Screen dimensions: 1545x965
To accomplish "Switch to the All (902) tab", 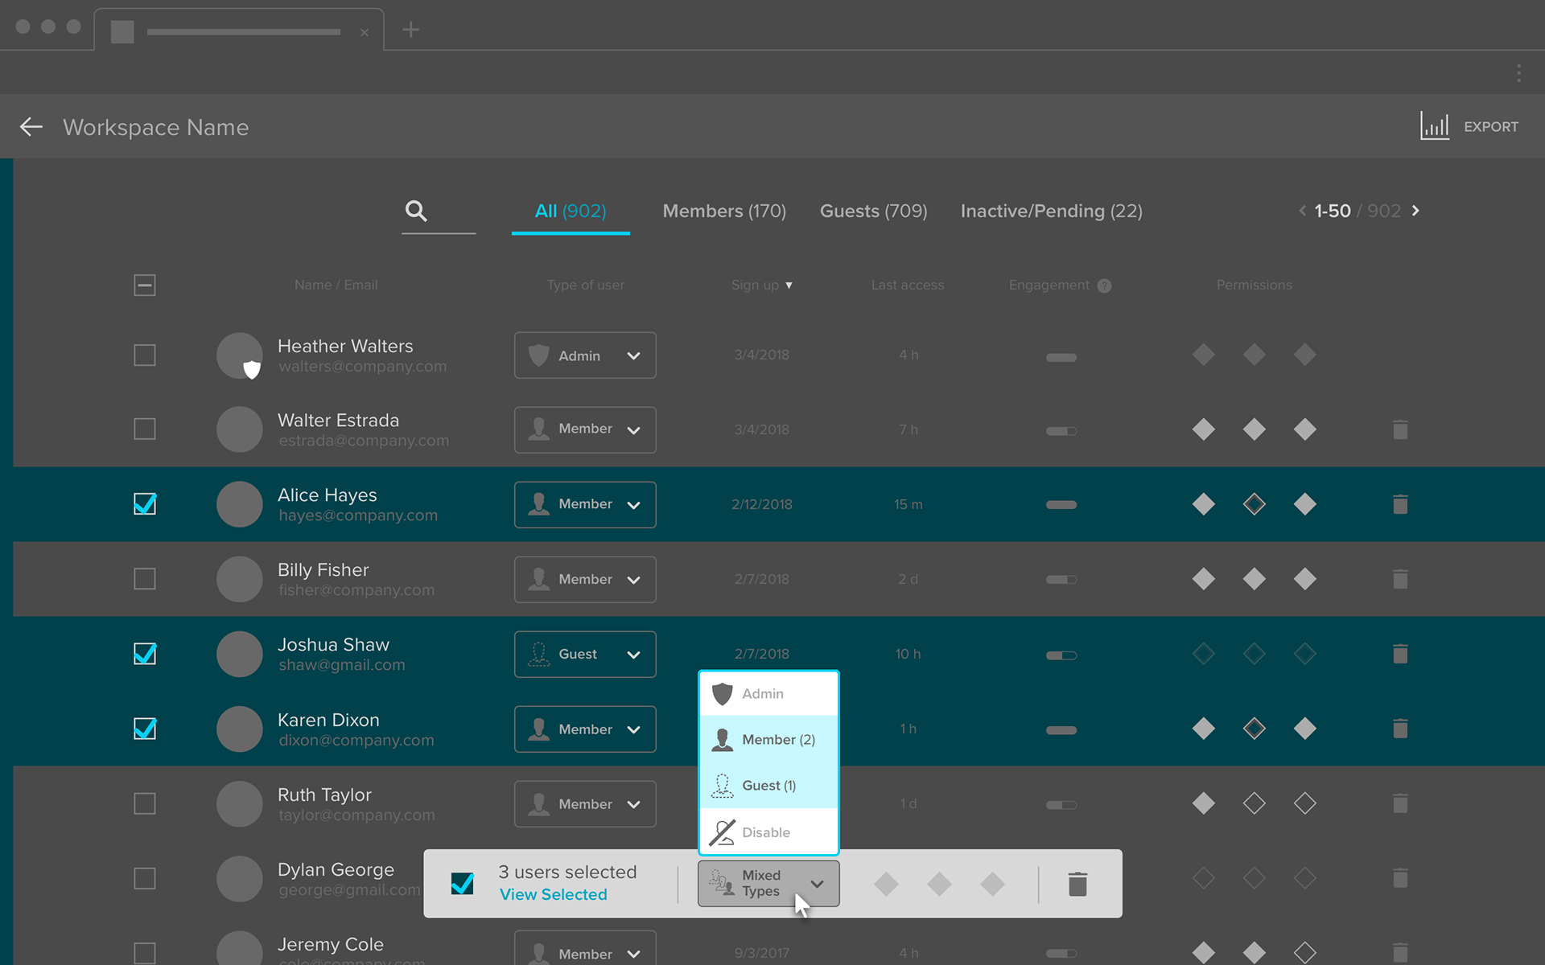I will pyautogui.click(x=571, y=211).
